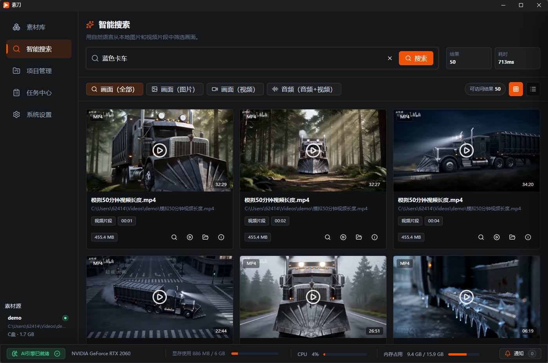The width and height of the screenshot is (548, 363).
Task: Click the 可访问结果 50 badge
Action: (485, 89)
